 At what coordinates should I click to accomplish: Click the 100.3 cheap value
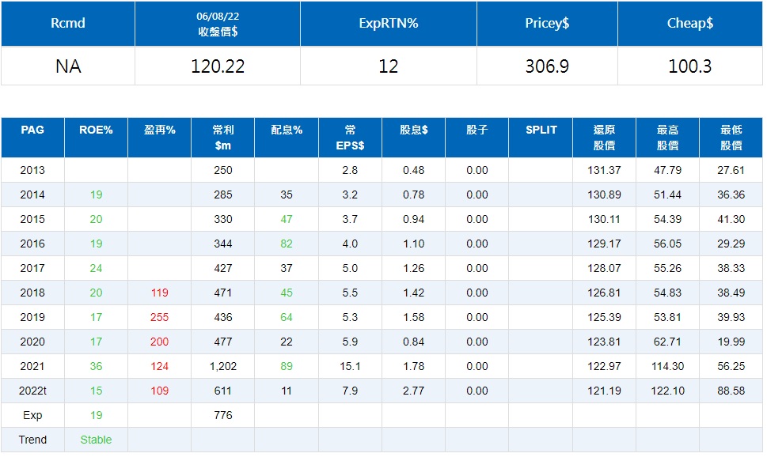click(x=689, y=66)
